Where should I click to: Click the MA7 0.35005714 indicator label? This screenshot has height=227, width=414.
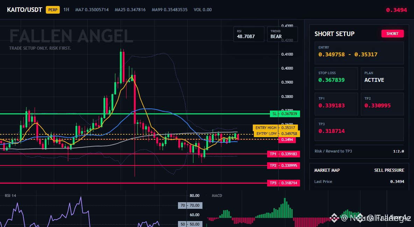(92, 10)
